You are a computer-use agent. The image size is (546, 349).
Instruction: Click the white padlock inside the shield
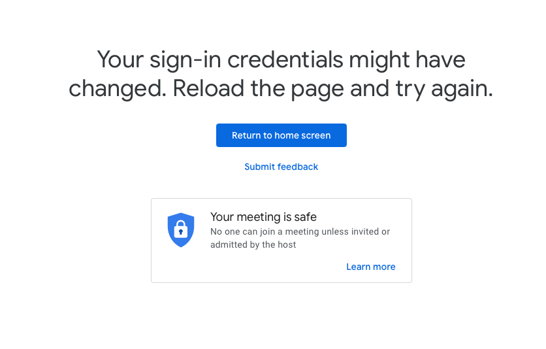(x=181, y=231)
